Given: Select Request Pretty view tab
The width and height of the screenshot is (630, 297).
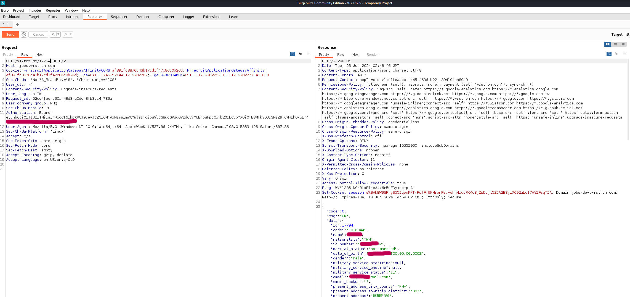Looking at the screenshot, I should pos(8,54).
